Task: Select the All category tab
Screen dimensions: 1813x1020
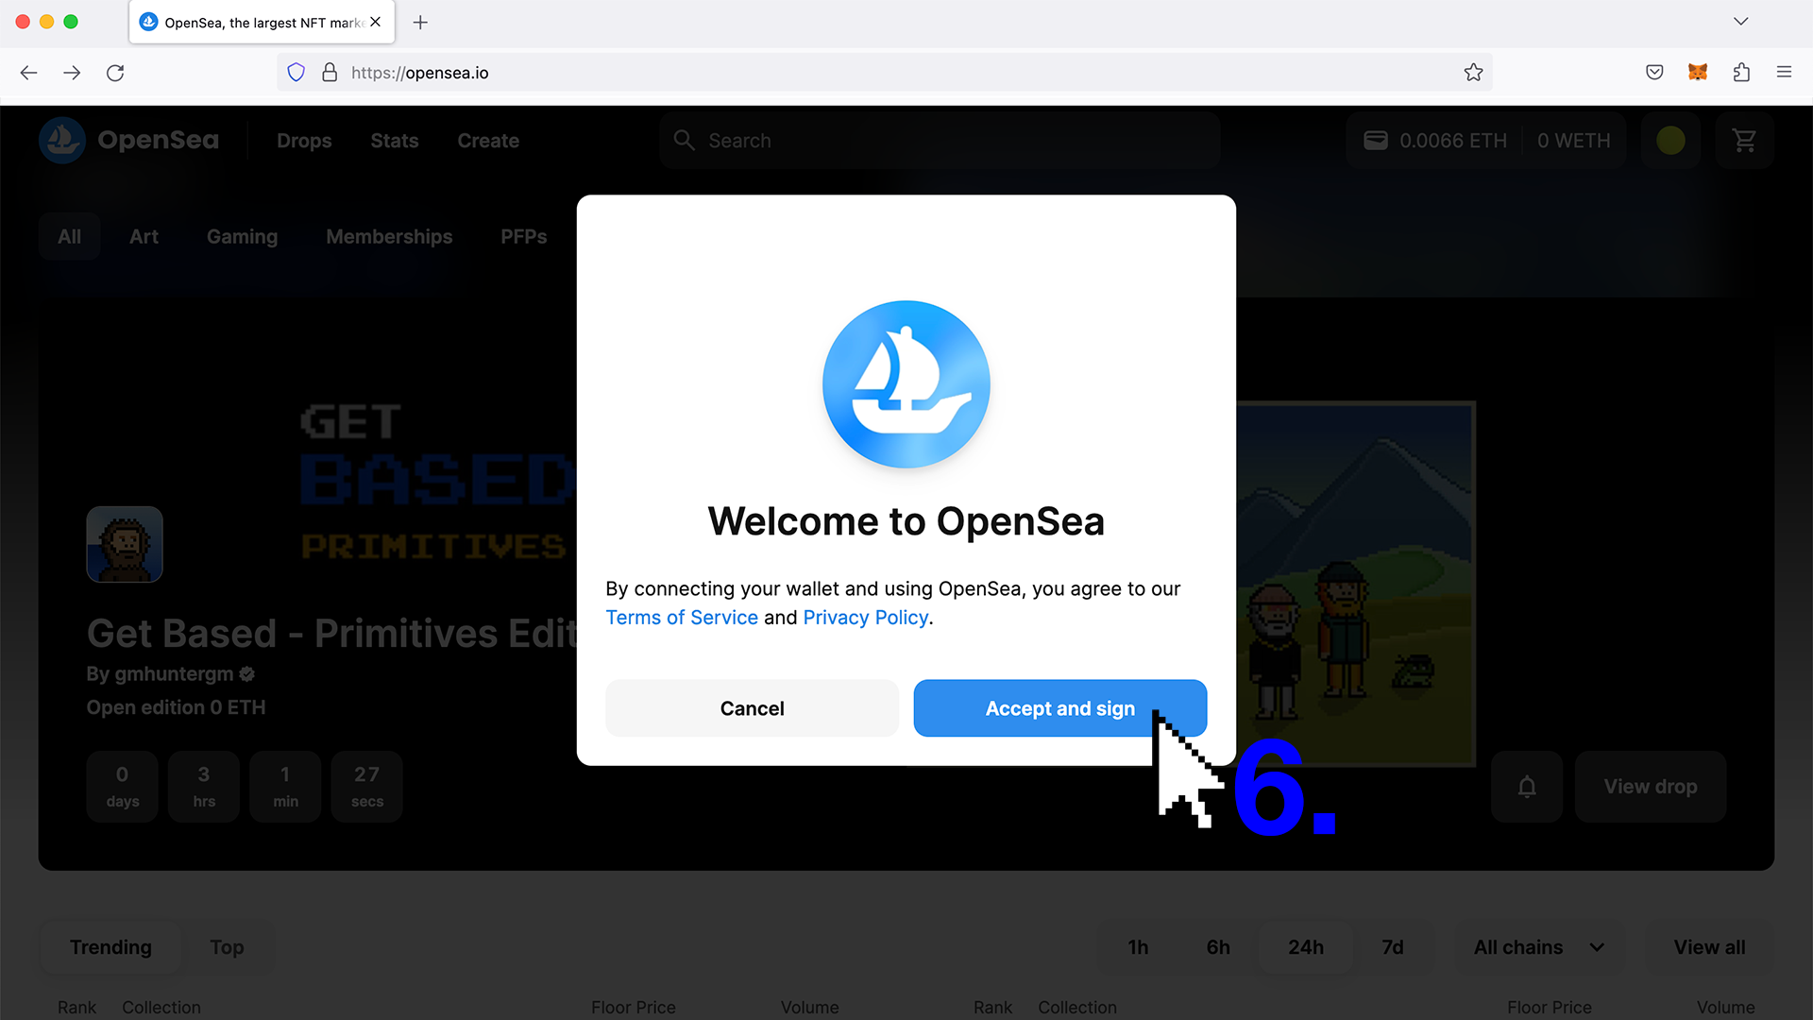Action: 70,237
